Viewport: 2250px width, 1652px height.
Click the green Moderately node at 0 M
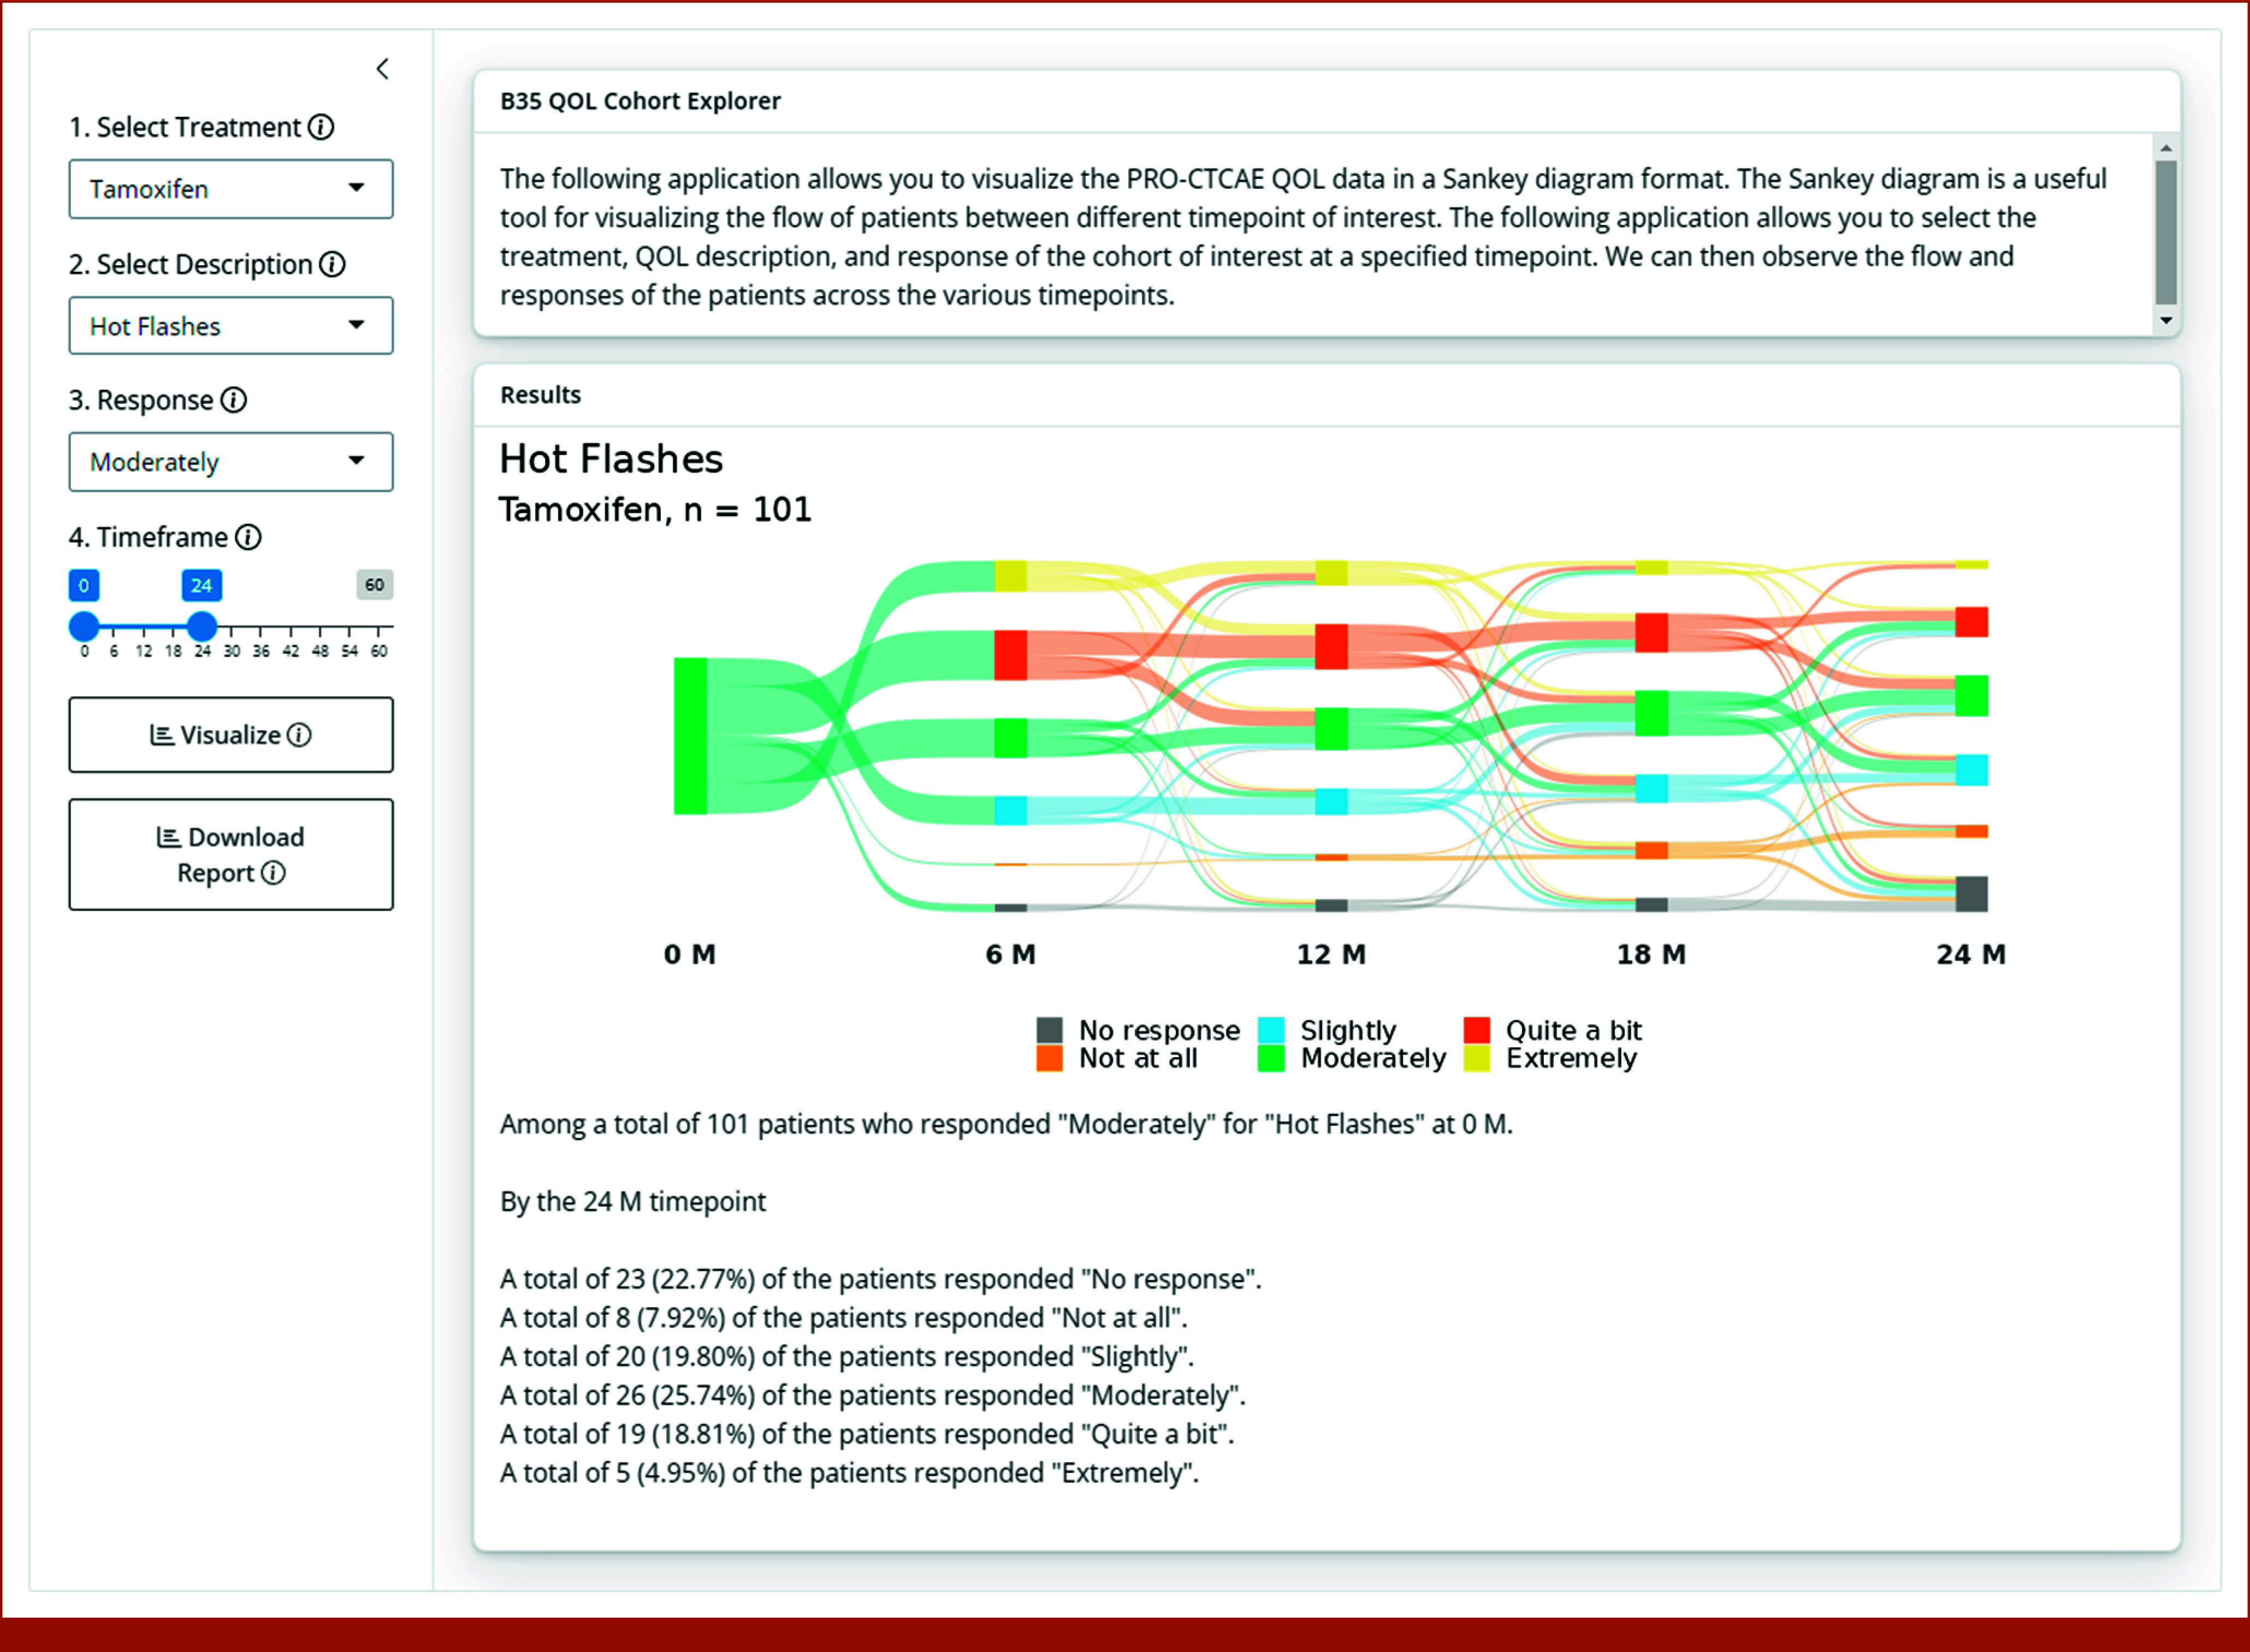tap(690, 736)
